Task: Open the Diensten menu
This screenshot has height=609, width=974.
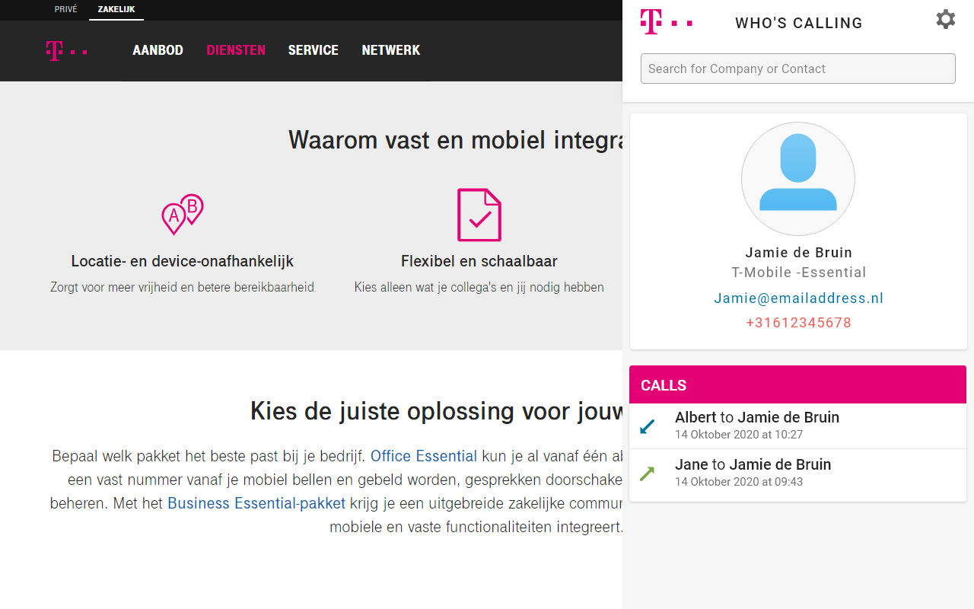Action: pyautogui.click(x=236, y=50)
